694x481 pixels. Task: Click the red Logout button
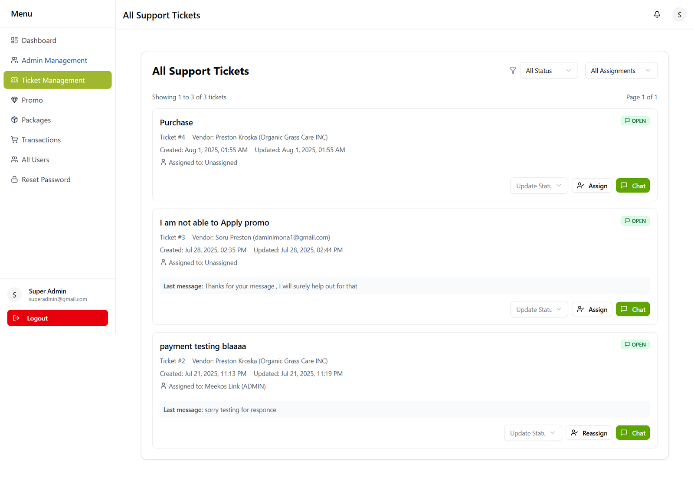tap(57, 318)
